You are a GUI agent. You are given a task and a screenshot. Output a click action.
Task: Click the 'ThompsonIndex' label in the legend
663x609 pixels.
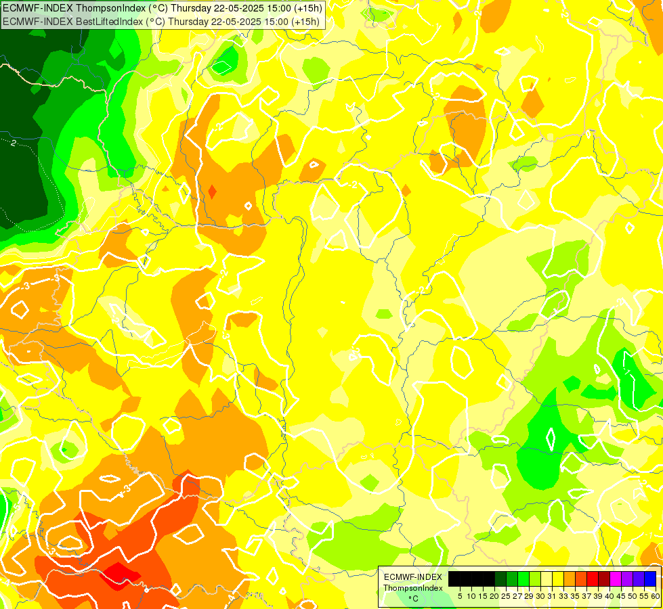coord(413,588)
